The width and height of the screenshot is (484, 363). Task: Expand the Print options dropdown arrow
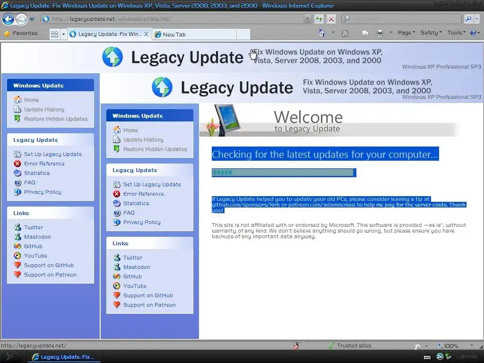point(391,33)
